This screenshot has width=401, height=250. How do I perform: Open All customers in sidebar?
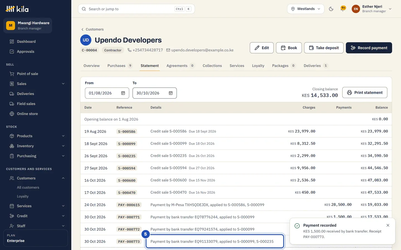[28, 187]
